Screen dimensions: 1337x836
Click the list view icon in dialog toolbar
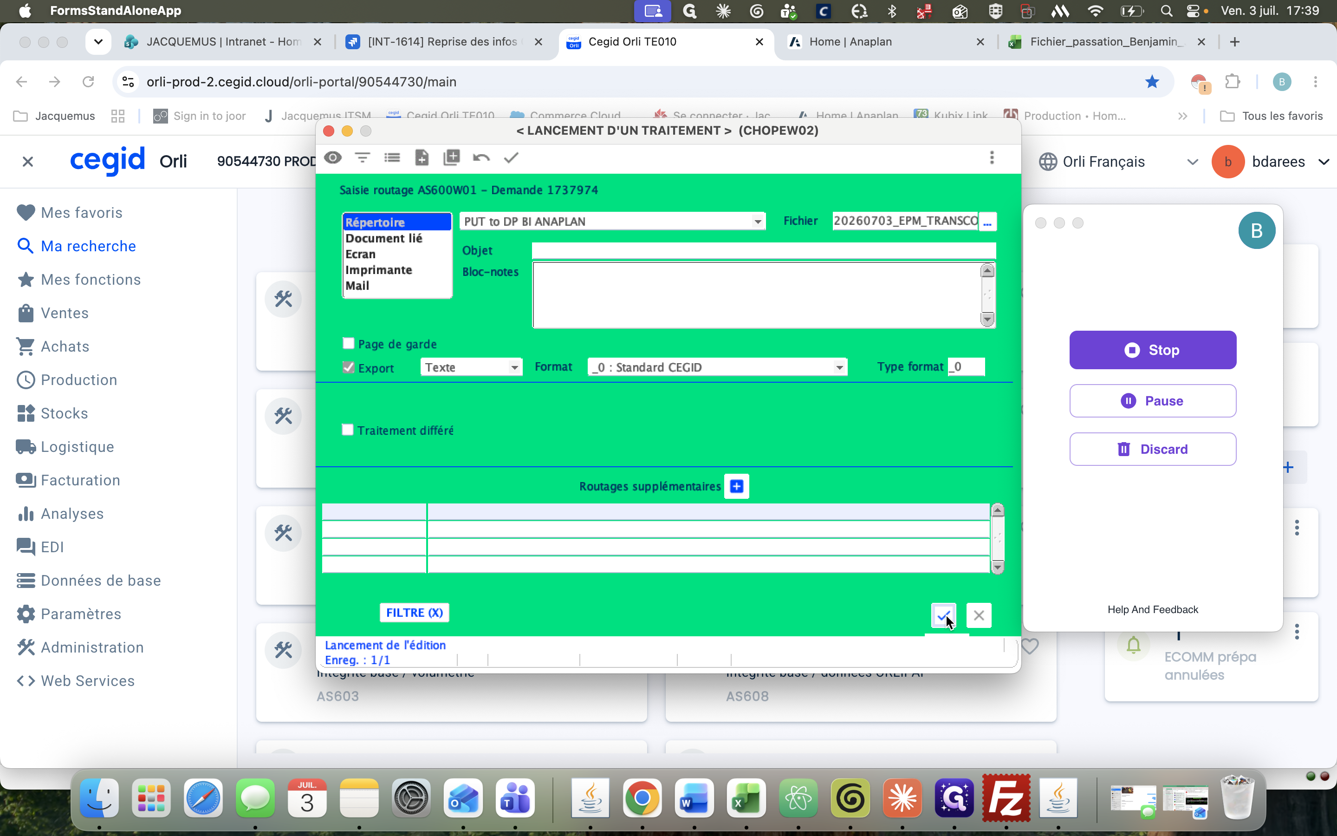(x=392, y=157)
